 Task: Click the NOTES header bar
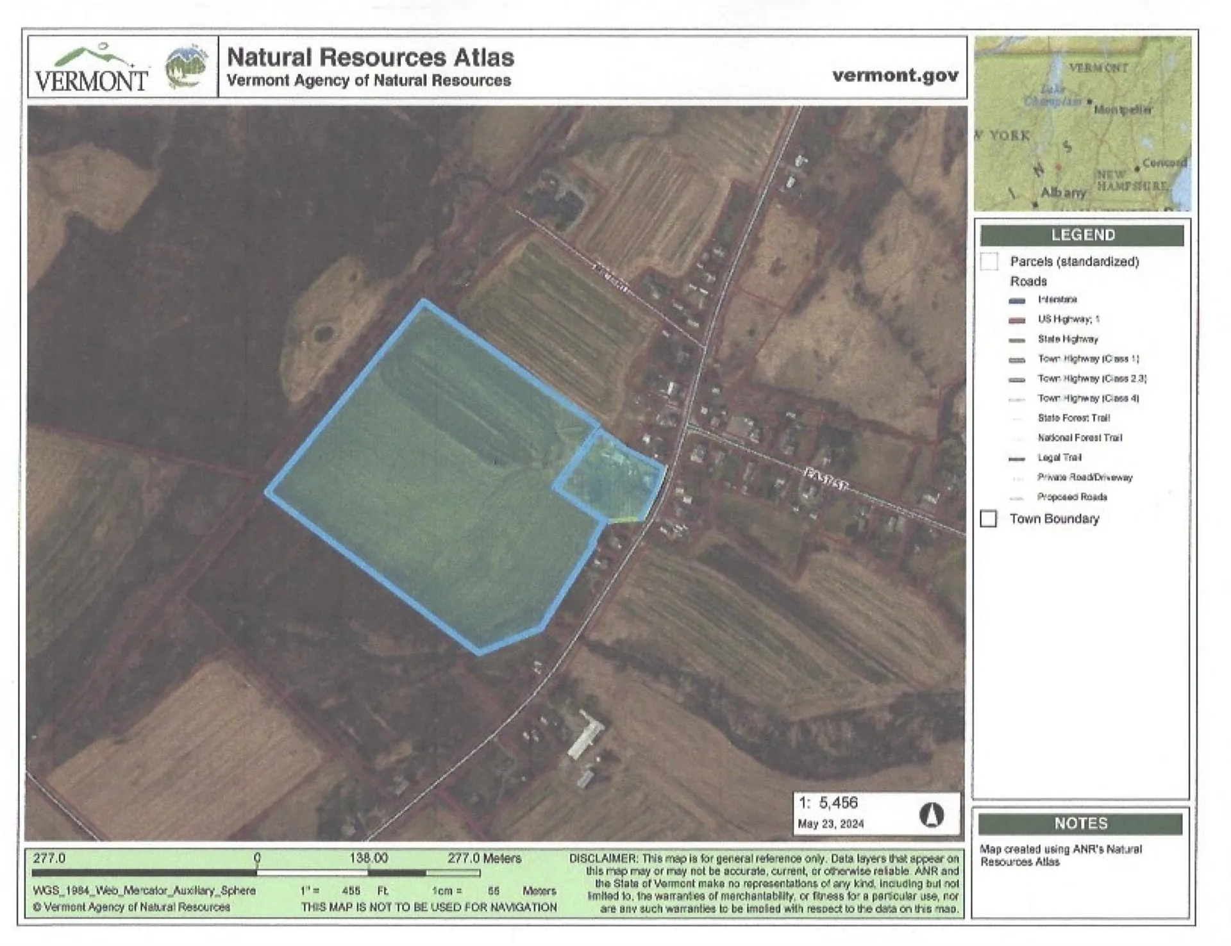point(1080,824)
